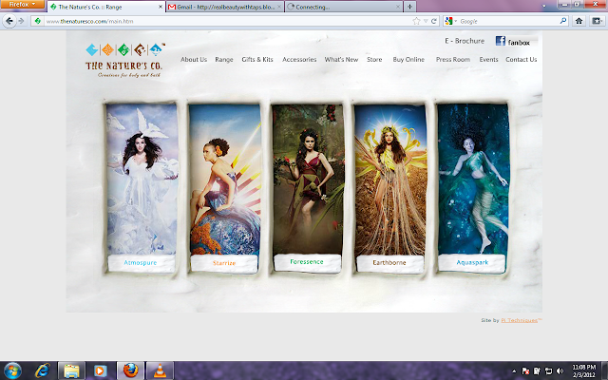Go to Contact Us

[x=522, y=59]
